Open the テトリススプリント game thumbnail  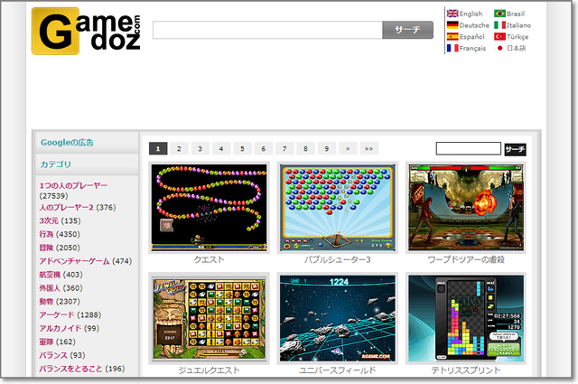point(465,317)
